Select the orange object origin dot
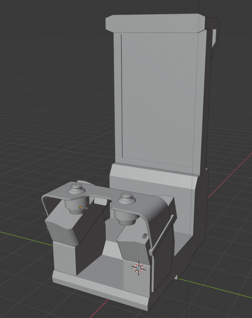Image resolution: width=252 pixels, height=318 pixels. click(80, 208)
